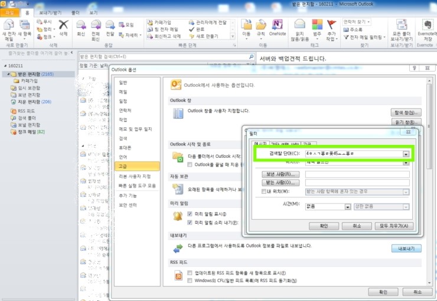Click the 카페가입 quick step
The height and width of the screenshot is (301, 437).
(159, 22)
